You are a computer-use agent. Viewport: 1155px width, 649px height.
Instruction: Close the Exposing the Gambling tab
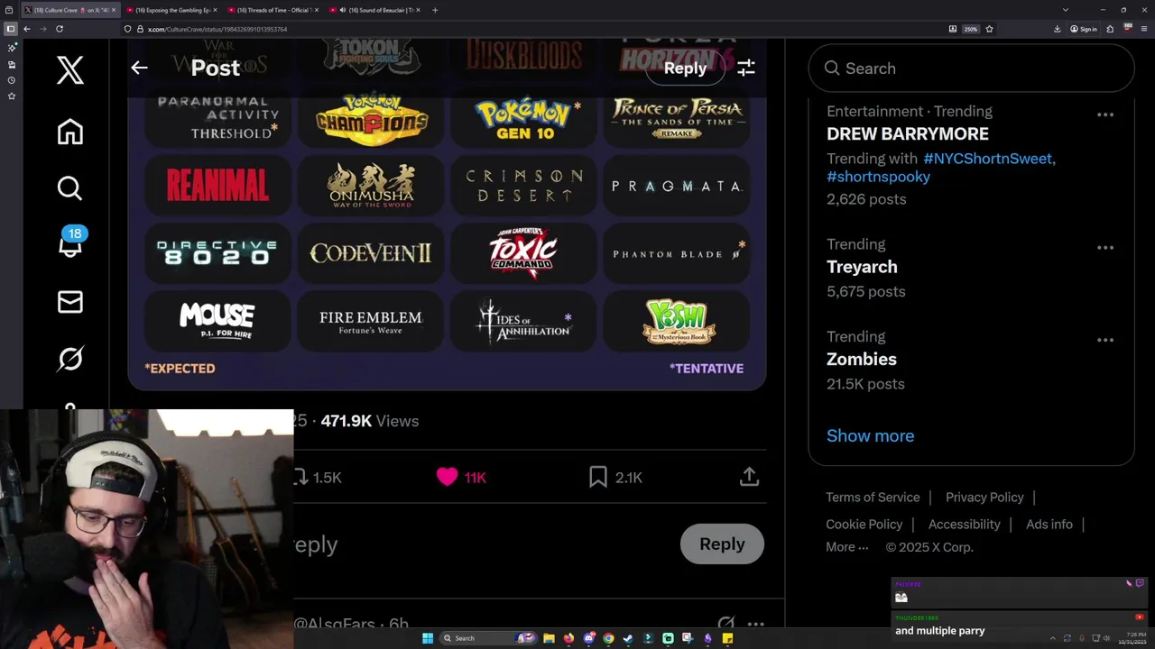[215, 10]
